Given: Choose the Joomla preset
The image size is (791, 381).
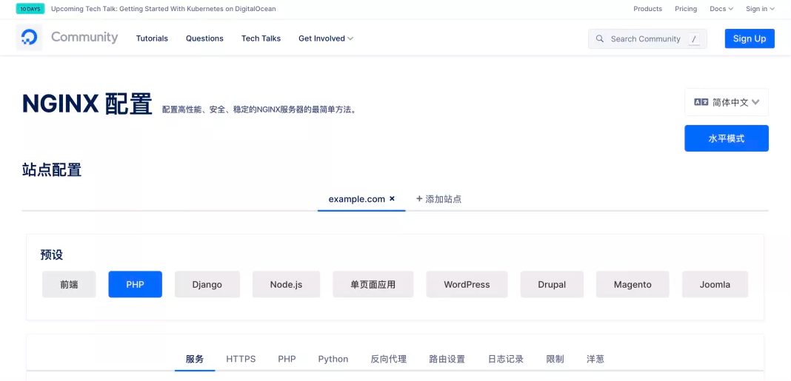Looking at the screenshot, I should pos(715,284).
